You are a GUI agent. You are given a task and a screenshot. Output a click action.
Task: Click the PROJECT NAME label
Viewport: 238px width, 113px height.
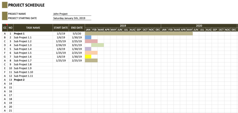click(x=17, y=14)
